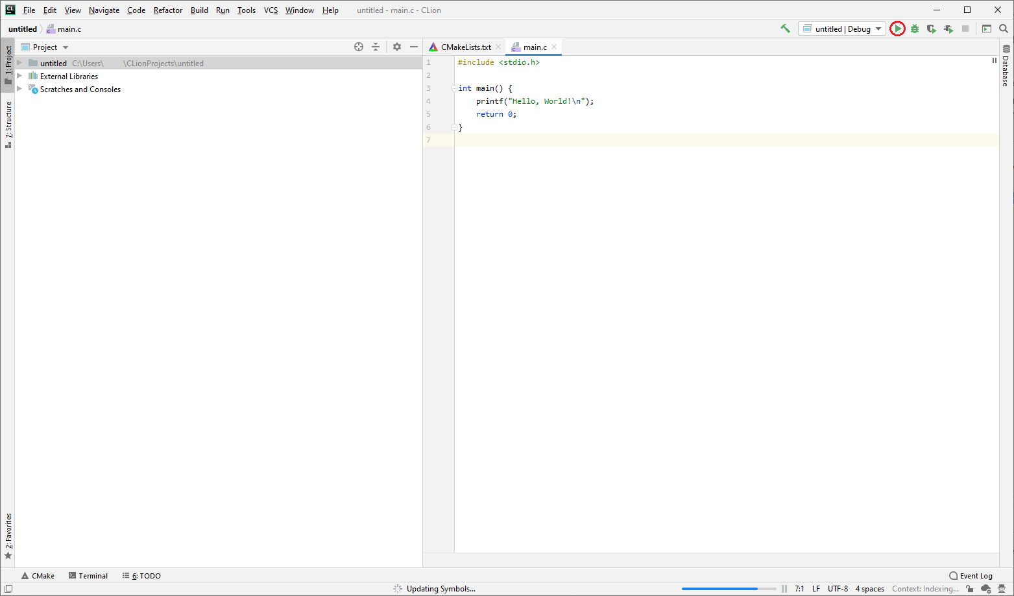This screenshot has height=596, width=1014.
Task: Open Search Everywhere magnifier
Action: click(1004, 29)
